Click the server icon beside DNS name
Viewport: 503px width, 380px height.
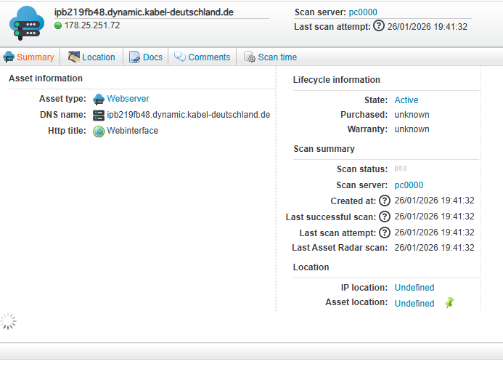tap(99, 116)
